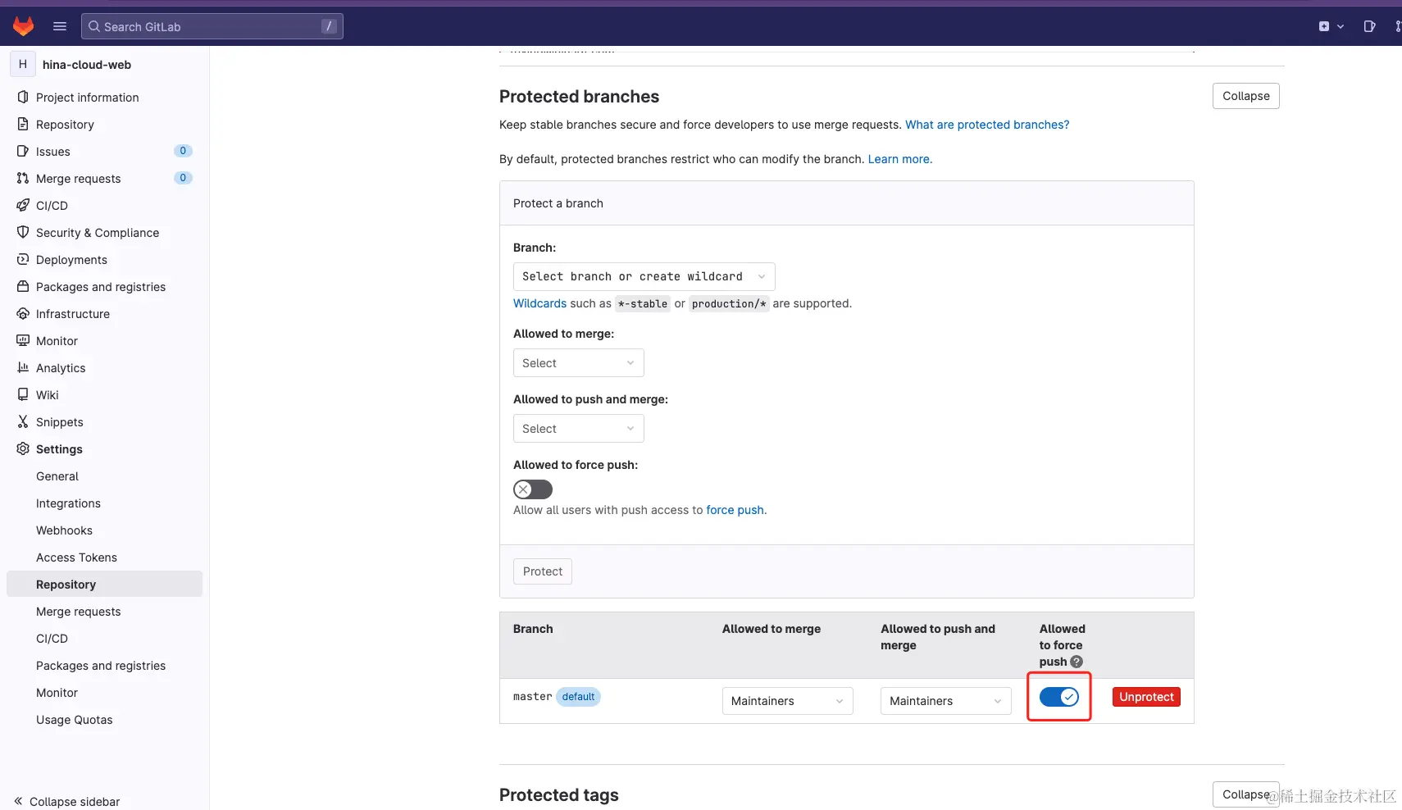This screenshot has height=810, width=1402.
Task: Click the Collapse sidebar label
Action: (x=75, y=802)
